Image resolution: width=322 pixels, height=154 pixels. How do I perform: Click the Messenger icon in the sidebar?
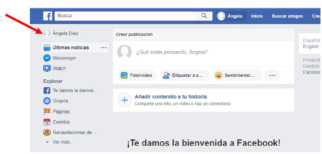point(47,58)
